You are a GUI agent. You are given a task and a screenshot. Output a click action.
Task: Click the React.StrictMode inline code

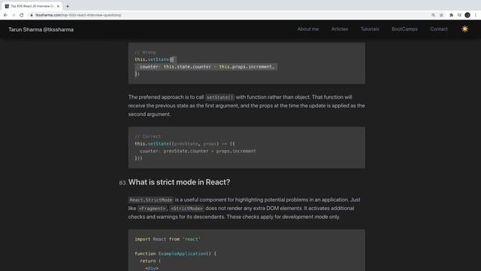pyautogui.click(x=150, y=200)
